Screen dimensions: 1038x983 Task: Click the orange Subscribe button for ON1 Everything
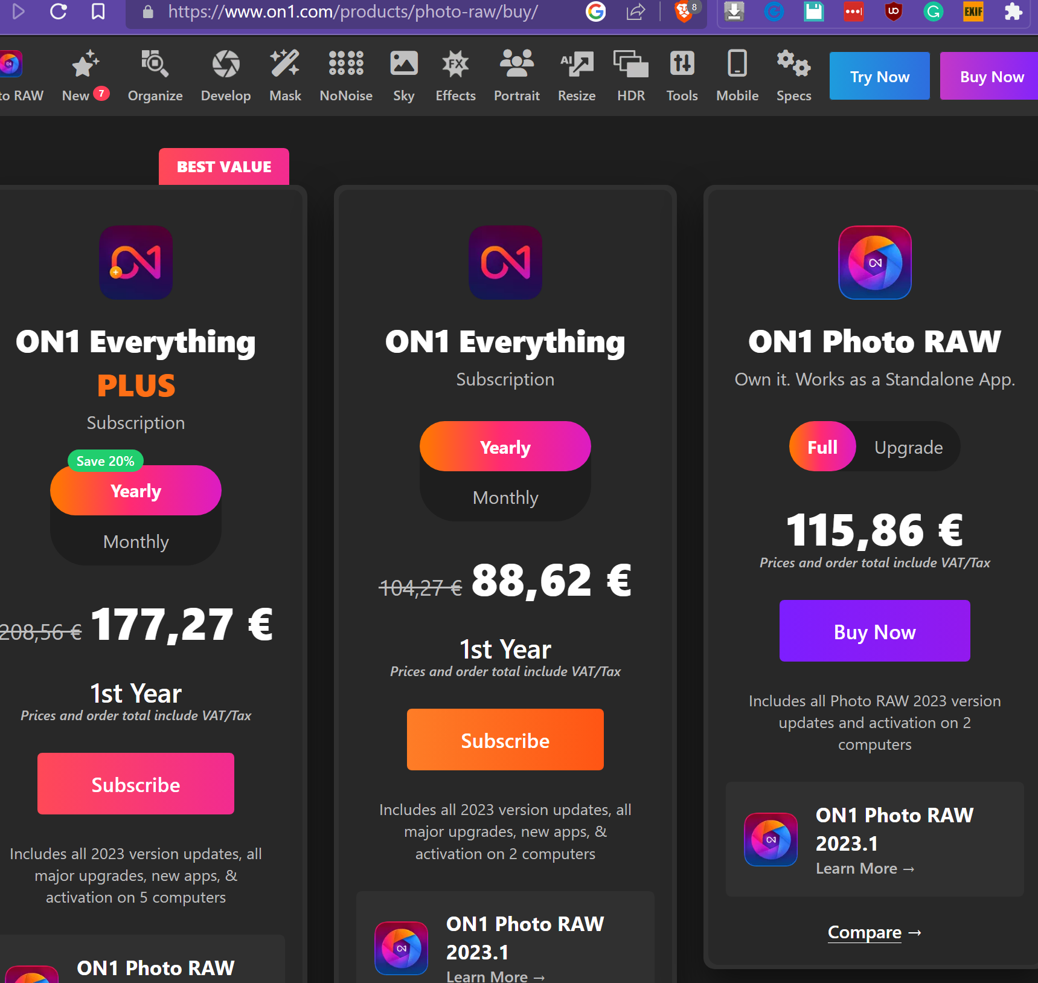coord(505,740)
